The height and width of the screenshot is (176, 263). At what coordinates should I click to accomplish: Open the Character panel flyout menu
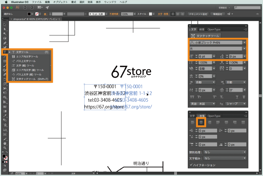point(245,30)
